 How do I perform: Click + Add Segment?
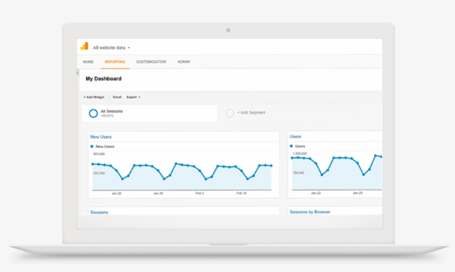(251, 112)
